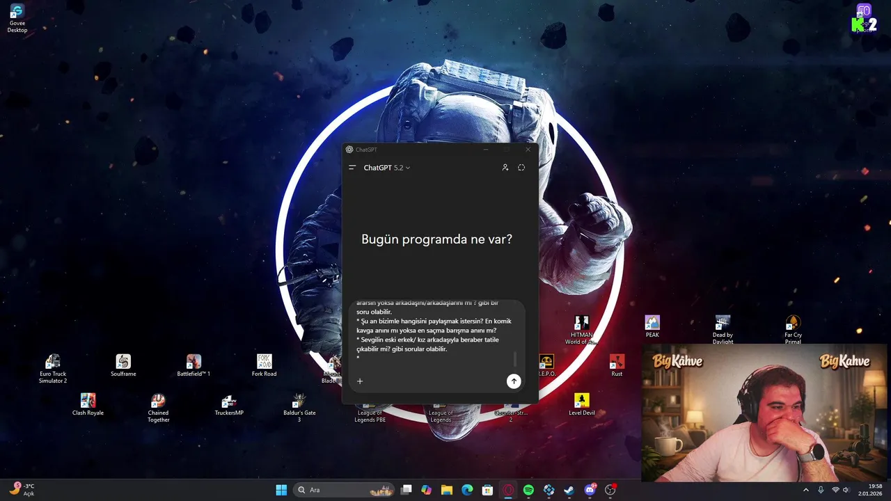Viewport: 891px width, 501px height.
Task: Select the Far Cry Primal shortcut
Action: click(793, 331)
